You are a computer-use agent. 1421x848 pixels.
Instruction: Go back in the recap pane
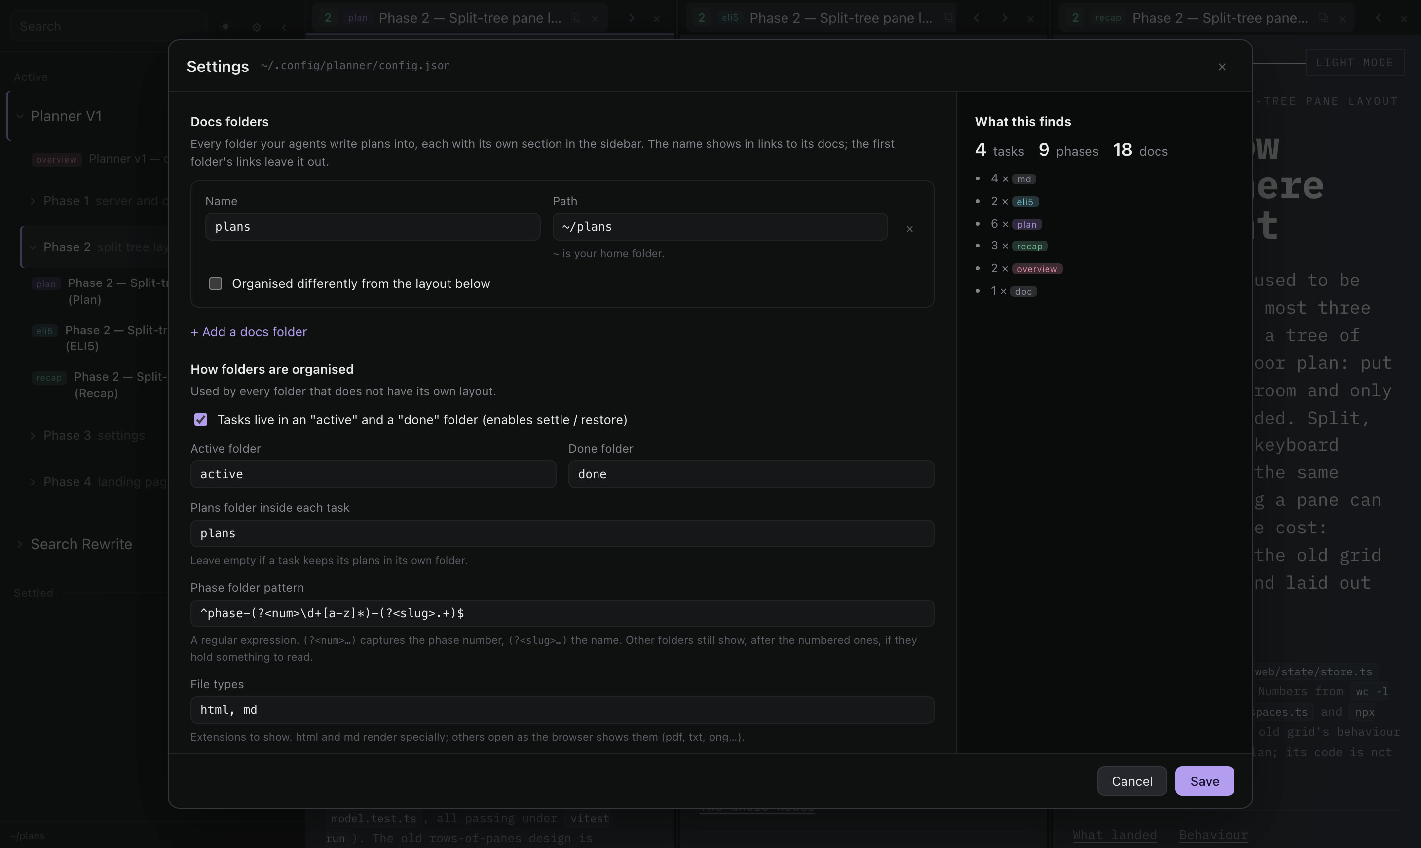(x=1378, y=18)
